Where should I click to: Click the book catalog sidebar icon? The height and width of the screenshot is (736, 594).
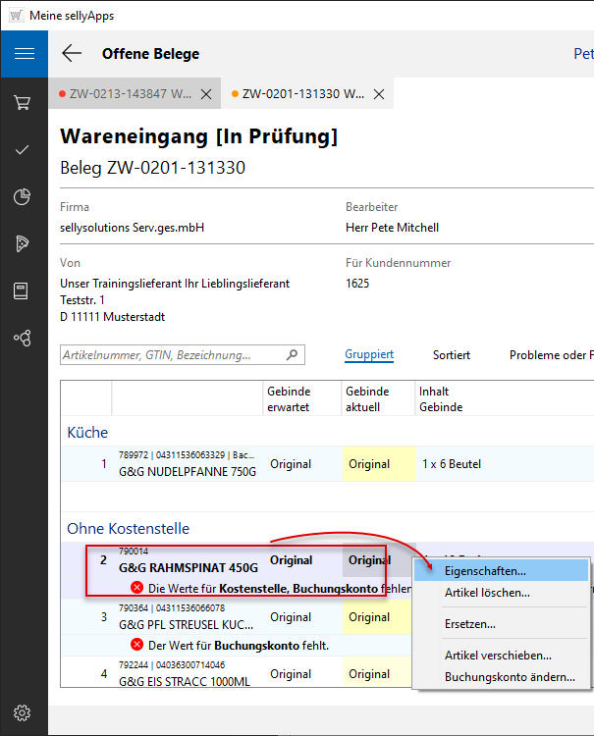click(24, 291)
